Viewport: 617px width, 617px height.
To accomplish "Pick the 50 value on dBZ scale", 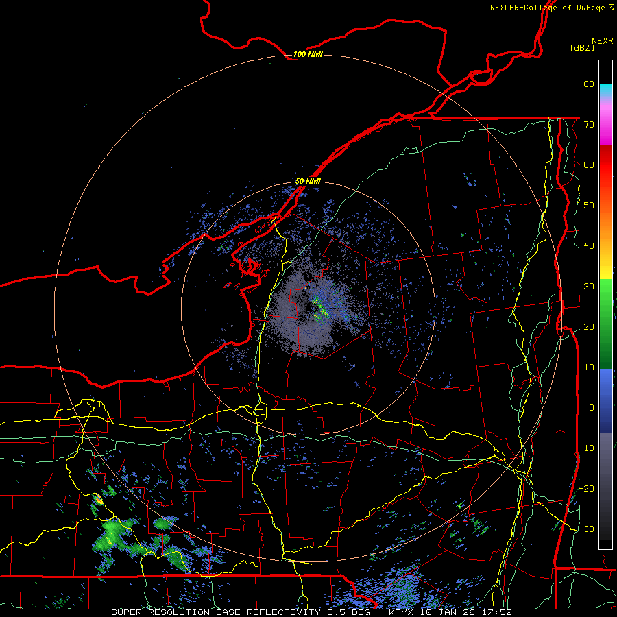I will click(x=589, y=206).
